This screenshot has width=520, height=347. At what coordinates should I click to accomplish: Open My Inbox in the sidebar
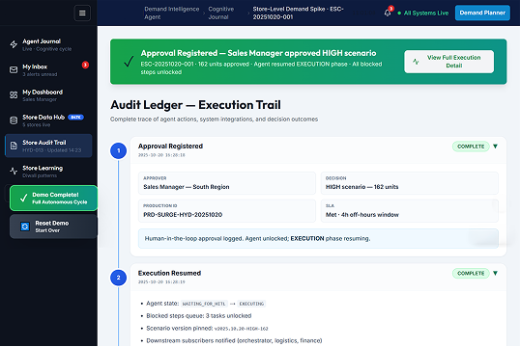(x=48, y=69)
